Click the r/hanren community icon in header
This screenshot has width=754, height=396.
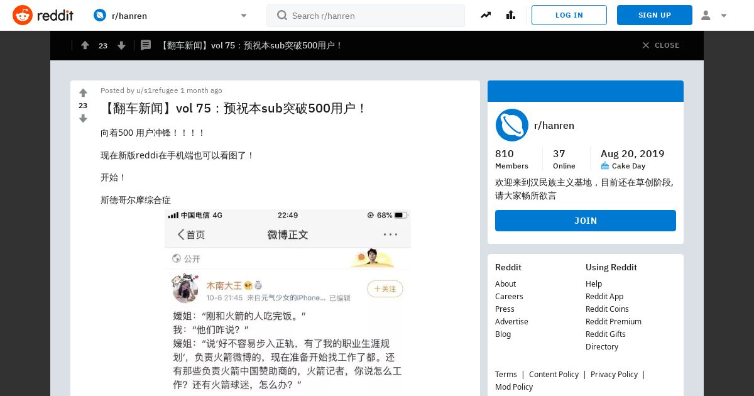click(100, 15)
